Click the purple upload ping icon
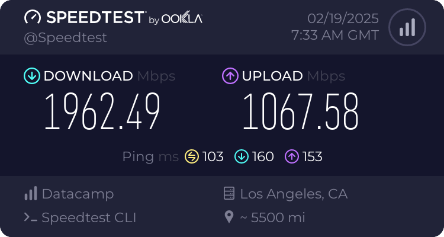 291,156
